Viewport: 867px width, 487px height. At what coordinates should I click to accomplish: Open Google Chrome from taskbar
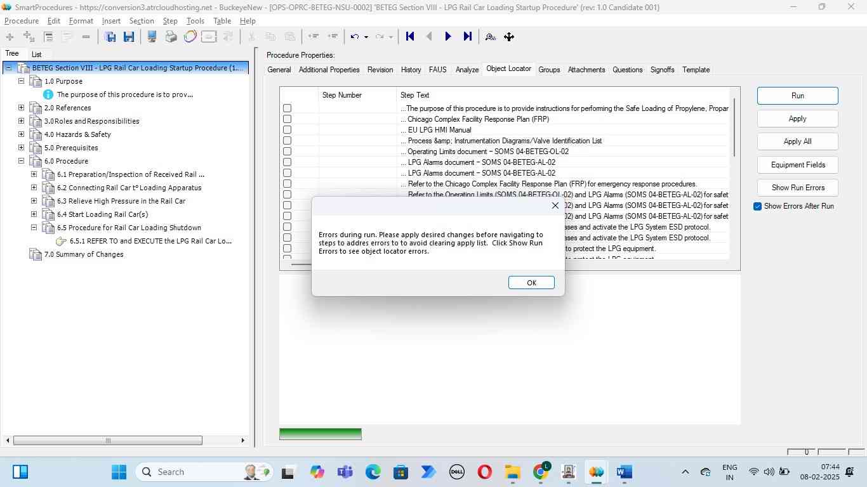[x=541, y=472]
